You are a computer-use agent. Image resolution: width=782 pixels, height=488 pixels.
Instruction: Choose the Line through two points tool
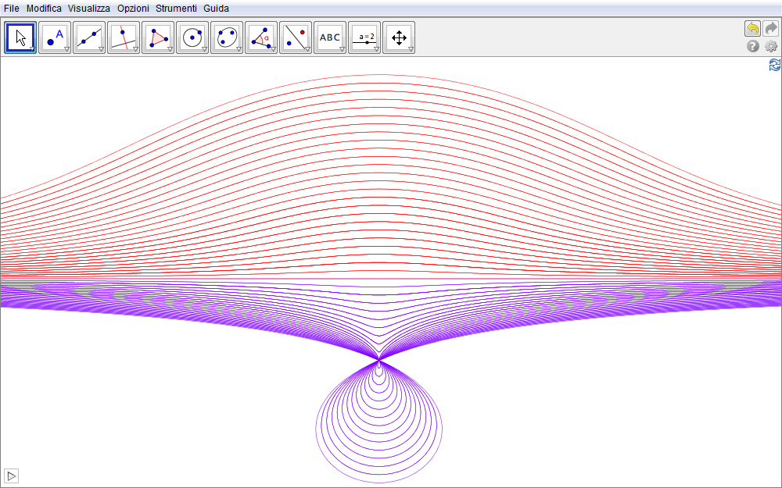click(x=89, y=37)
